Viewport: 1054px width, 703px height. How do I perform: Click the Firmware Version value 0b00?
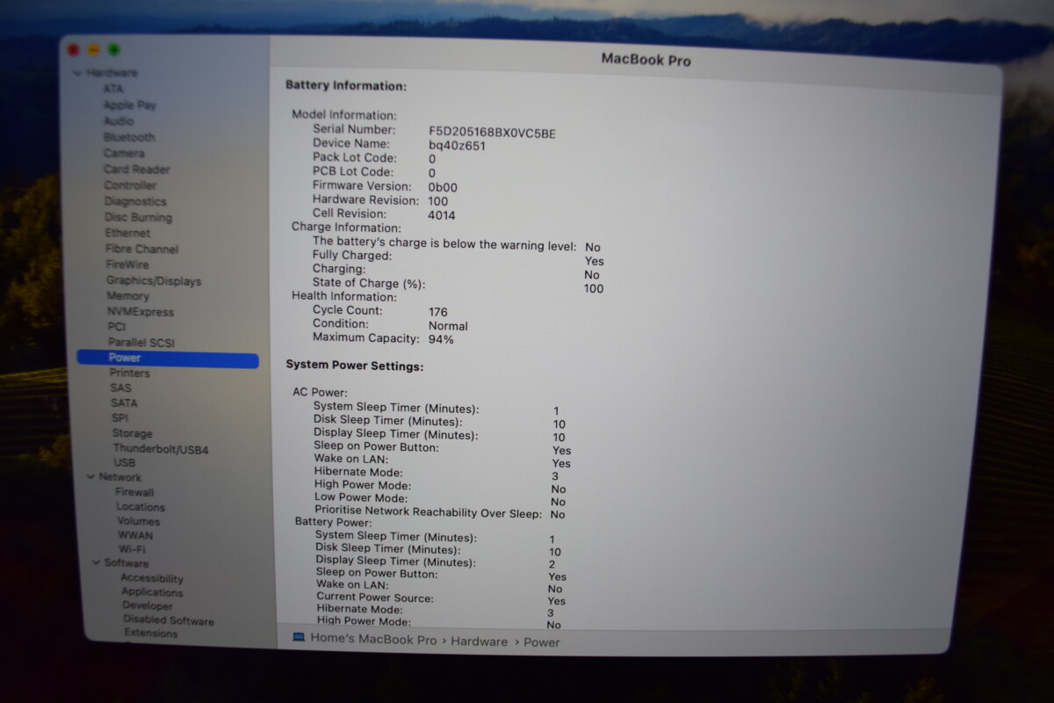click(443, 187)
